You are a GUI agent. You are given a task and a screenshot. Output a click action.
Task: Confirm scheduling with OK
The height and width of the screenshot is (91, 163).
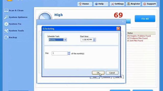click(98, 73)
